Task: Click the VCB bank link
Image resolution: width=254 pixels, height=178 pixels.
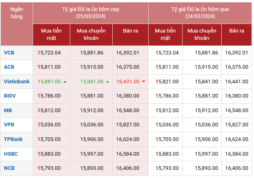Action: click(9, 53)
